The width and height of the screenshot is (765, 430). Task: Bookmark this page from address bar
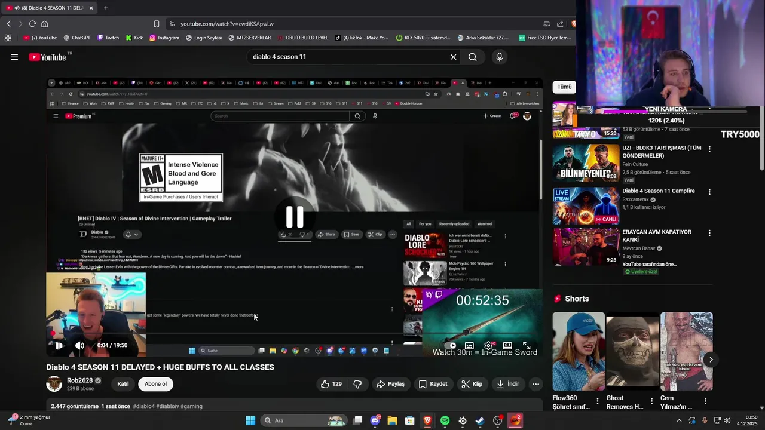click(157, 24)
